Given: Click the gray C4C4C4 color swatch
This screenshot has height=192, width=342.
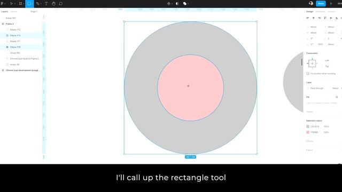Looking at the screenshot, I should pyautogui.click(x=308, y=126).
